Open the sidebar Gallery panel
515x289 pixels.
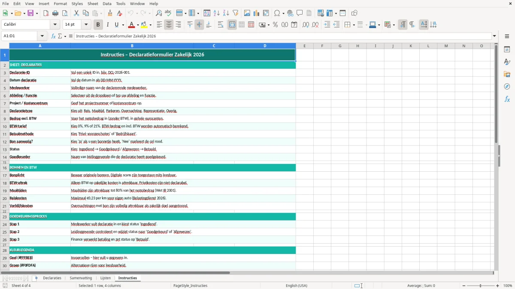[x=507, y=74]
